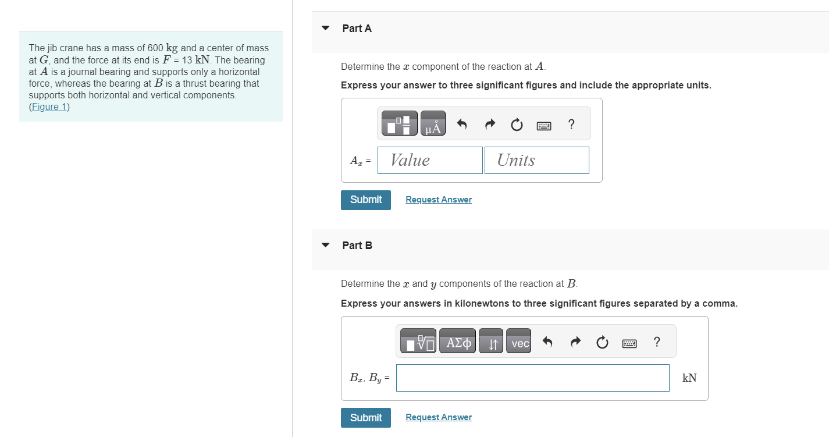Open help question mark in Part B
Viewport: 829px width, 437px height.
(657, 342)
